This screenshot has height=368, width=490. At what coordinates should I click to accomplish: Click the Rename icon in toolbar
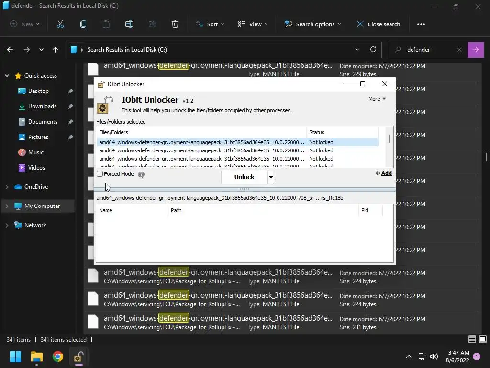pyautogui.click(x=129, y=24)
